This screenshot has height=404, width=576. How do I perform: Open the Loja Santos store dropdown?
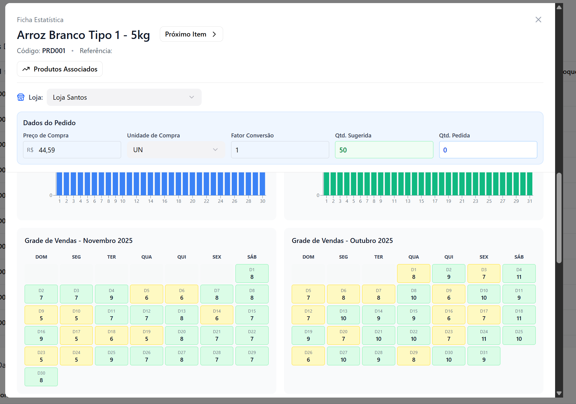pyautogui.click(x=124, y=97)
